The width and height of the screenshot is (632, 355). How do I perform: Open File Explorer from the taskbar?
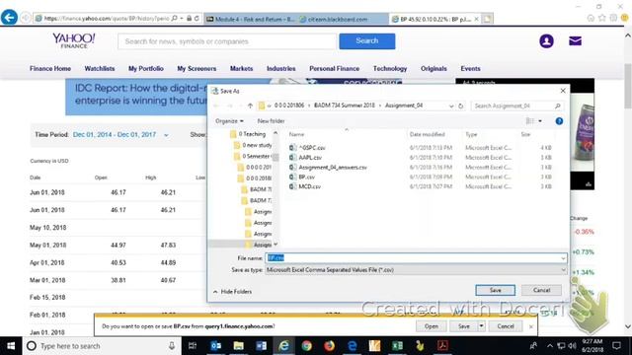coord(239,346)
